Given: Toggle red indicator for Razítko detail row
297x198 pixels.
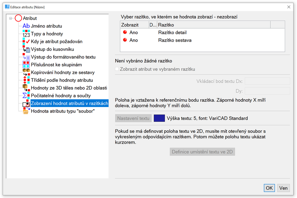Looking at the screenshot, I should 125,33.
